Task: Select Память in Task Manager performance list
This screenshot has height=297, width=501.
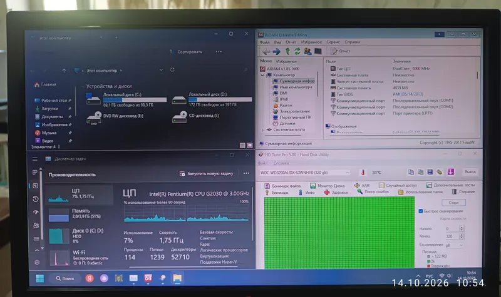Action: click(80, 214)
